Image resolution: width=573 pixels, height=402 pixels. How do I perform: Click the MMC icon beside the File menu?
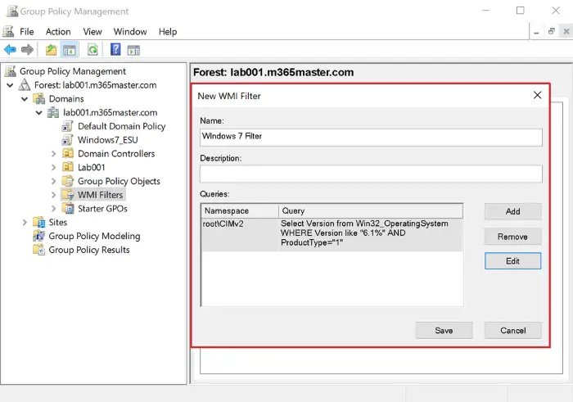(8, 31)
